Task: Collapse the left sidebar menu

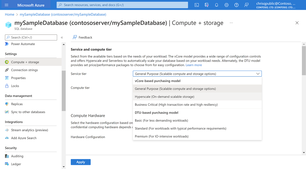Action: click(x=62, y=37)
